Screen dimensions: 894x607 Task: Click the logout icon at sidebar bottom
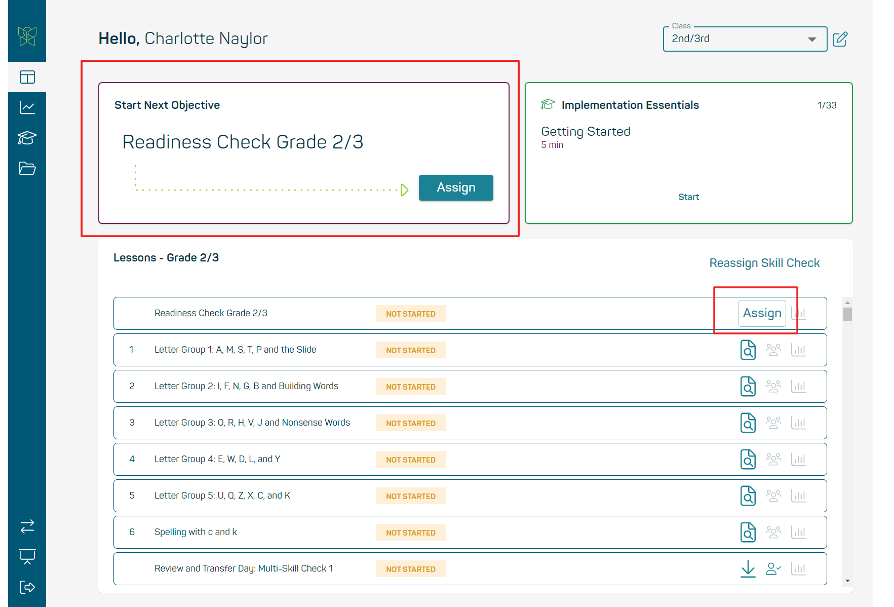click(x=27, y=587)
